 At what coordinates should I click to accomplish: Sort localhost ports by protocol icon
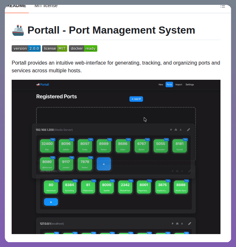pyautogui.click(x=177, y=223)
